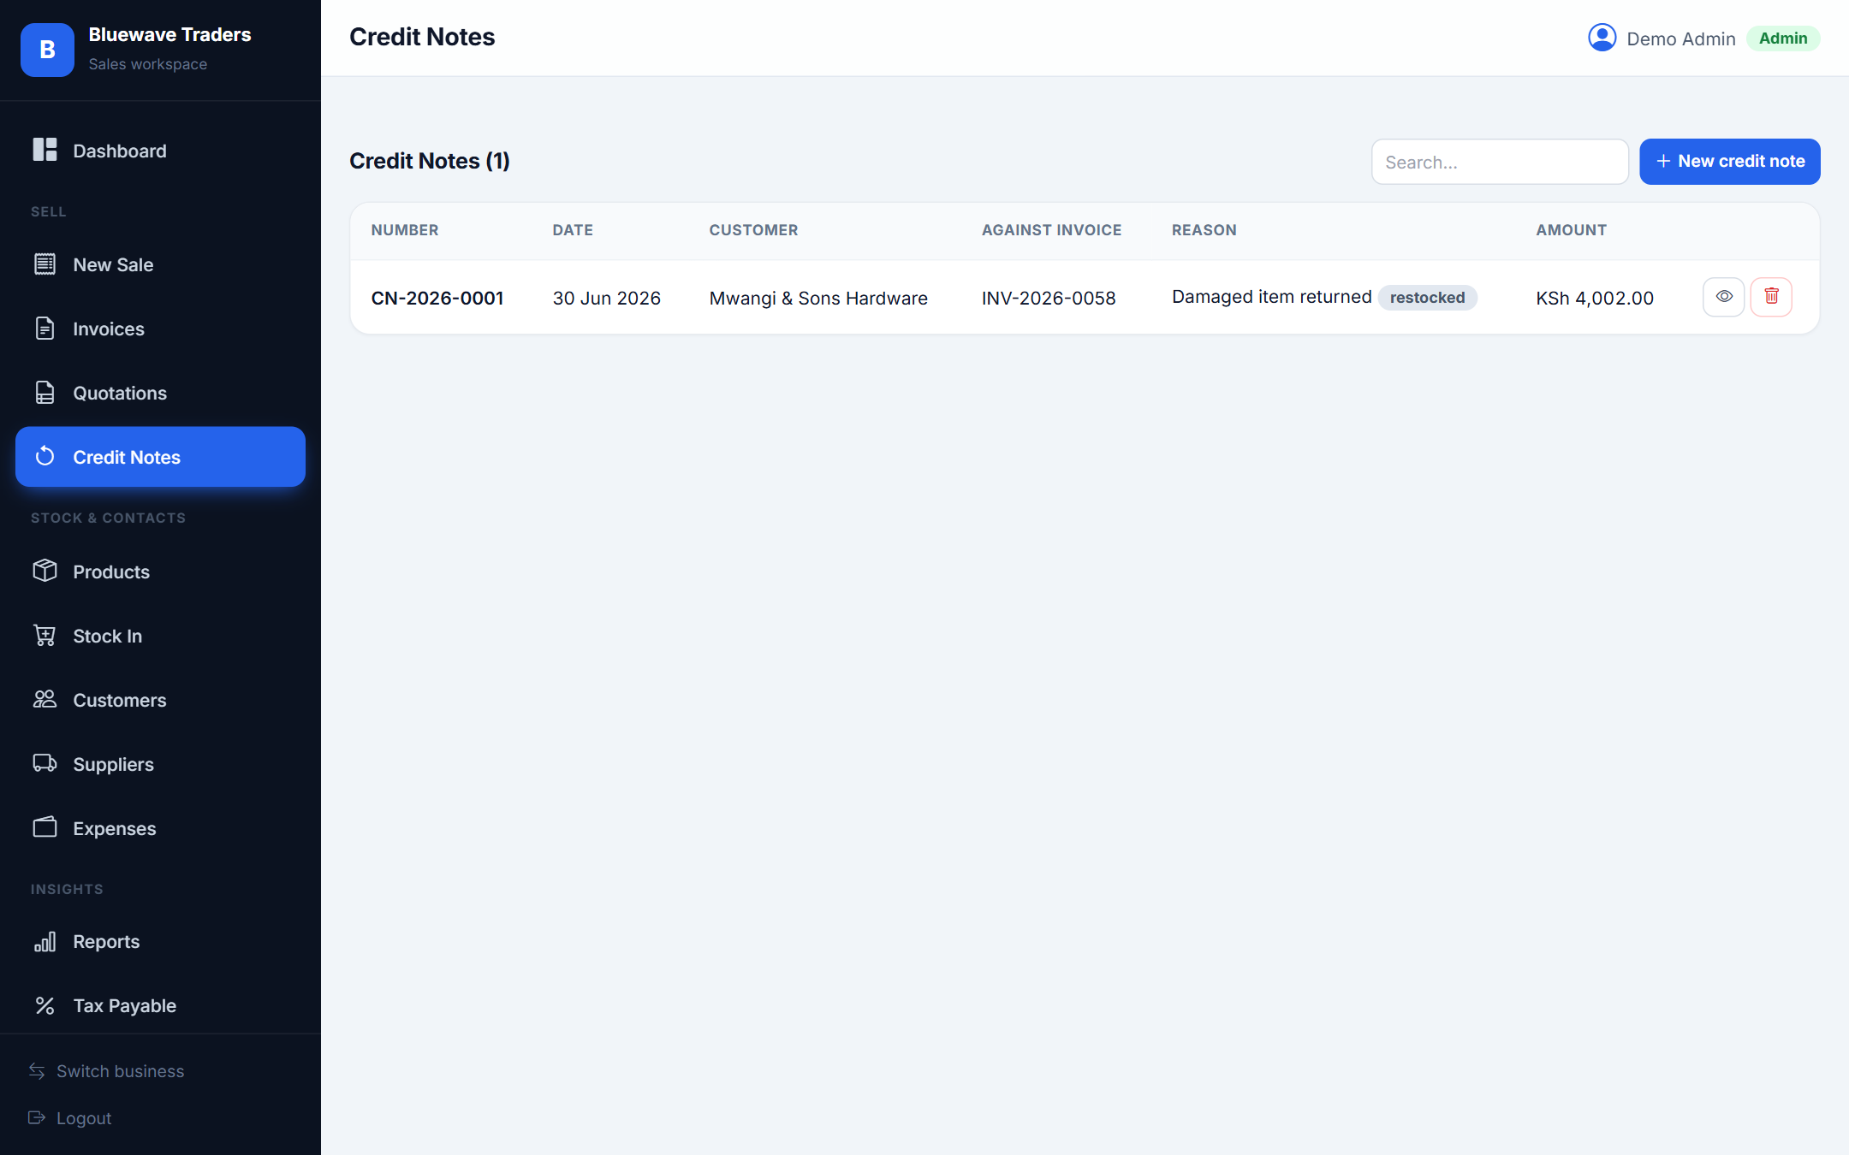This screenshot has width=1849, height=1155.
Task: Click the Demo Admin user avatar icon
Action: coord(1602,38)
